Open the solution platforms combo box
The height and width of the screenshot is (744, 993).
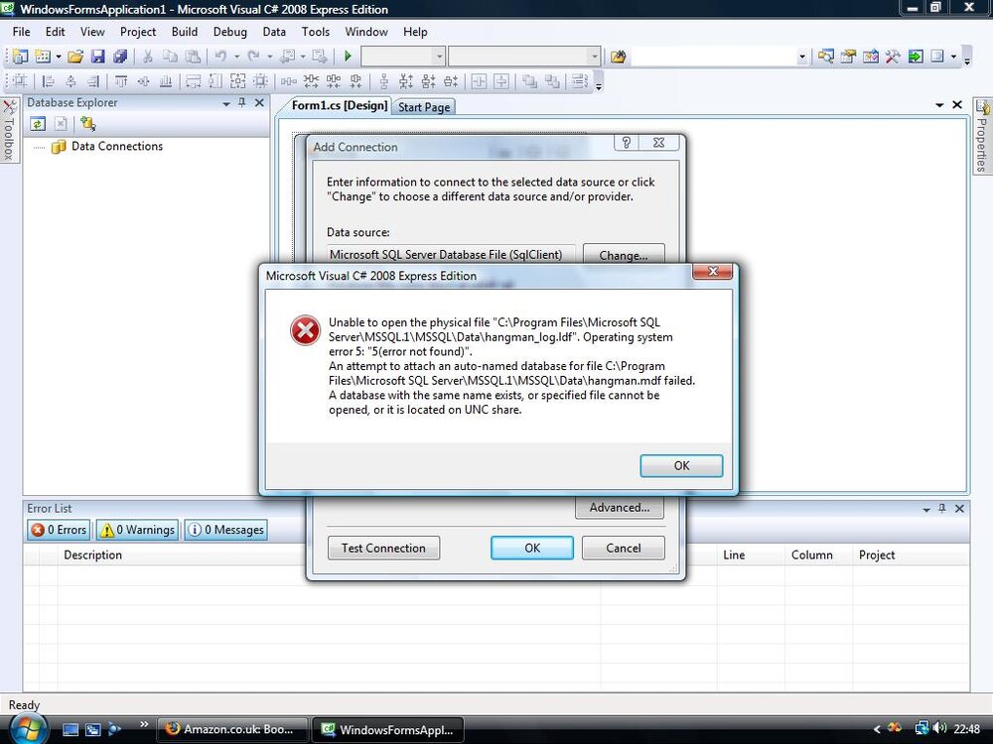tap(524, 57)
